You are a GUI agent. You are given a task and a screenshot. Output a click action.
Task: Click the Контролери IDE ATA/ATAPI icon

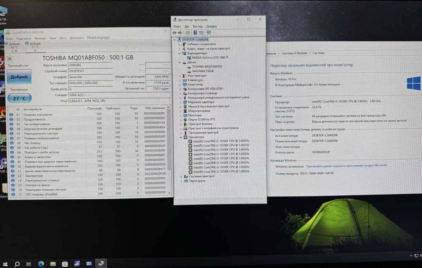coord(185,89)
